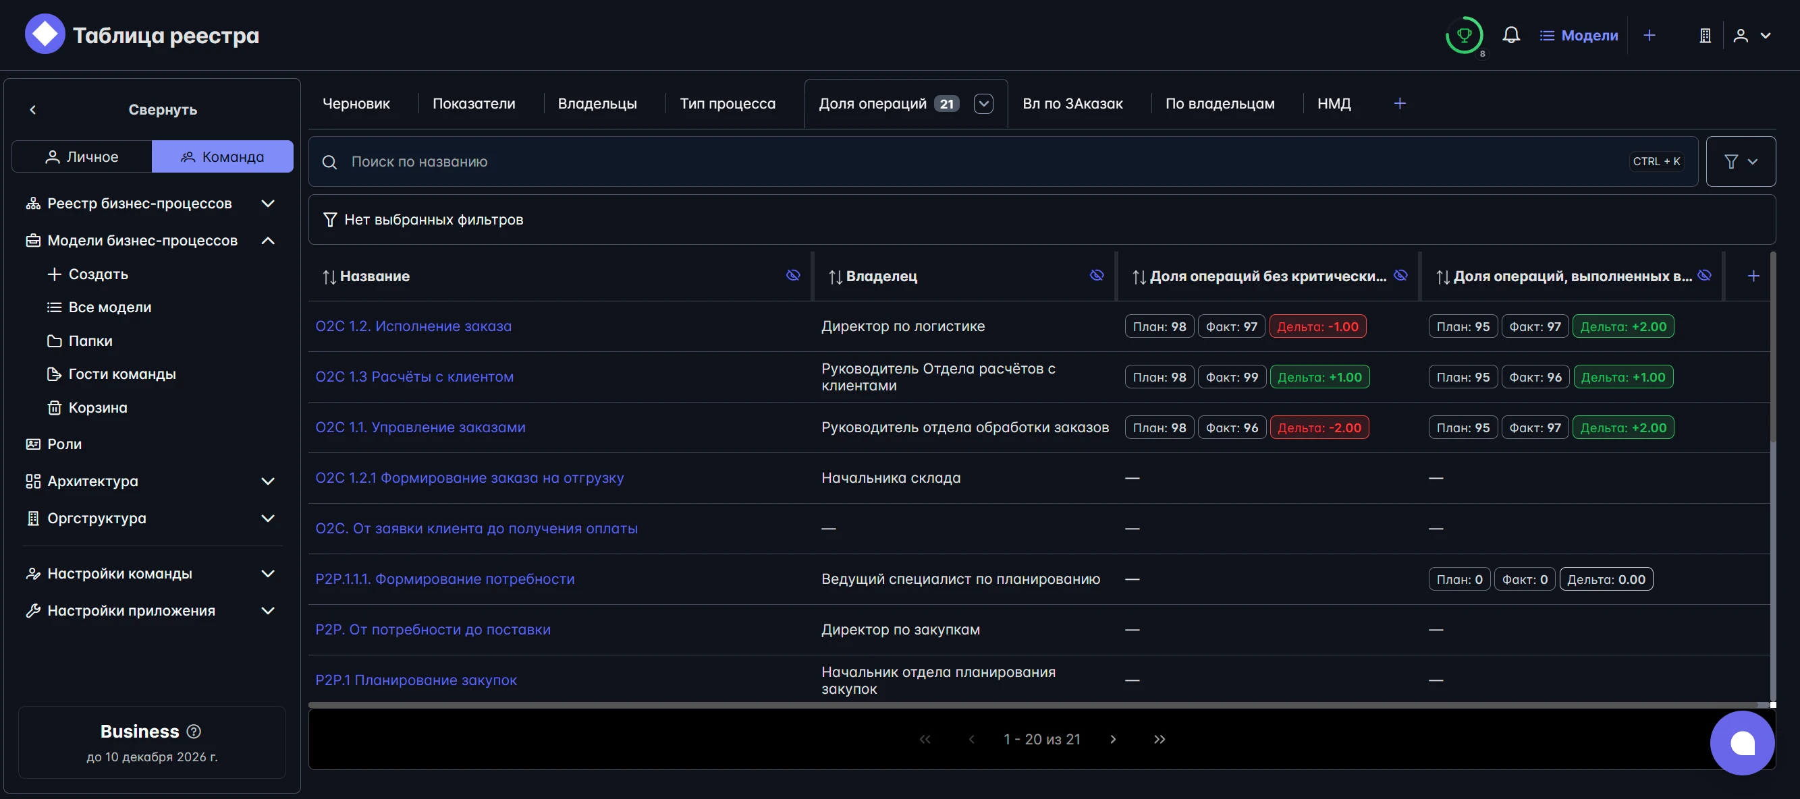Expand Реестр бизнес-процессов section
The height and width of the screenshot is (799, 1800).
[x=268, y=204]
